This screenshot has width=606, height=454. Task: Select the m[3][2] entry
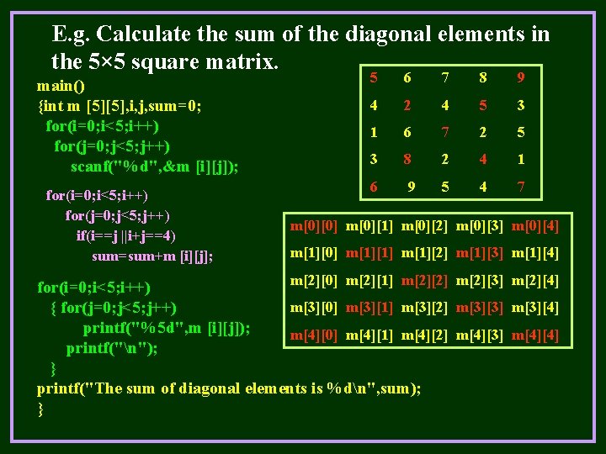(424, 308)
